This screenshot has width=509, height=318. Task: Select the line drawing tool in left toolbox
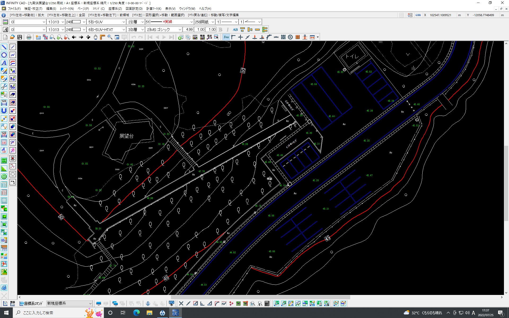(x=4, y=47)
